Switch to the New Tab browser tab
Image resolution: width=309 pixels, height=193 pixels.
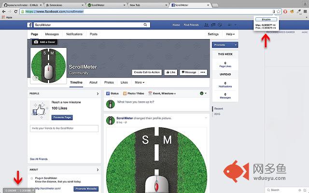point(148,5)
